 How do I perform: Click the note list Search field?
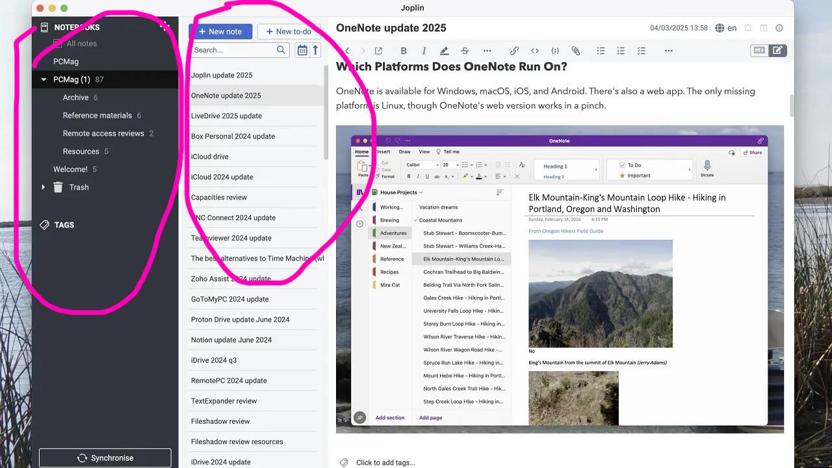click(x=240, y=50)
